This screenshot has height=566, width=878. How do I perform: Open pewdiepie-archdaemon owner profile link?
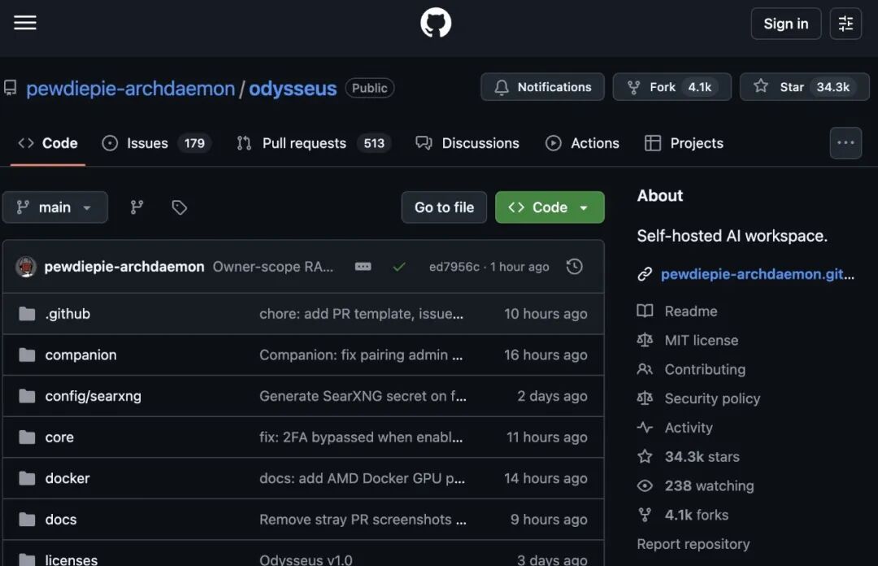[x=130, y=89]
